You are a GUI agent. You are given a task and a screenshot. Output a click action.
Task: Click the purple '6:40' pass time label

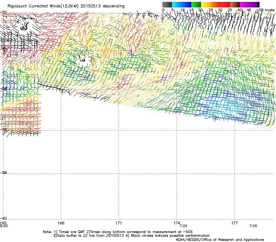[4, 226]
